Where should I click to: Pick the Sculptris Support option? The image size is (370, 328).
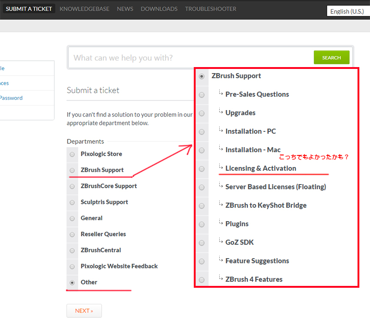[x=72, y=202]
